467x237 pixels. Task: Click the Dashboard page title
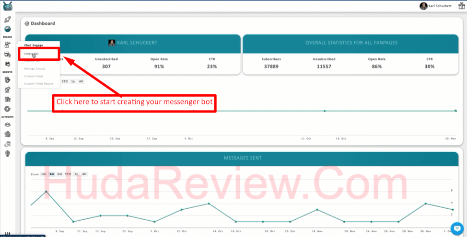(x=43, y=23)
